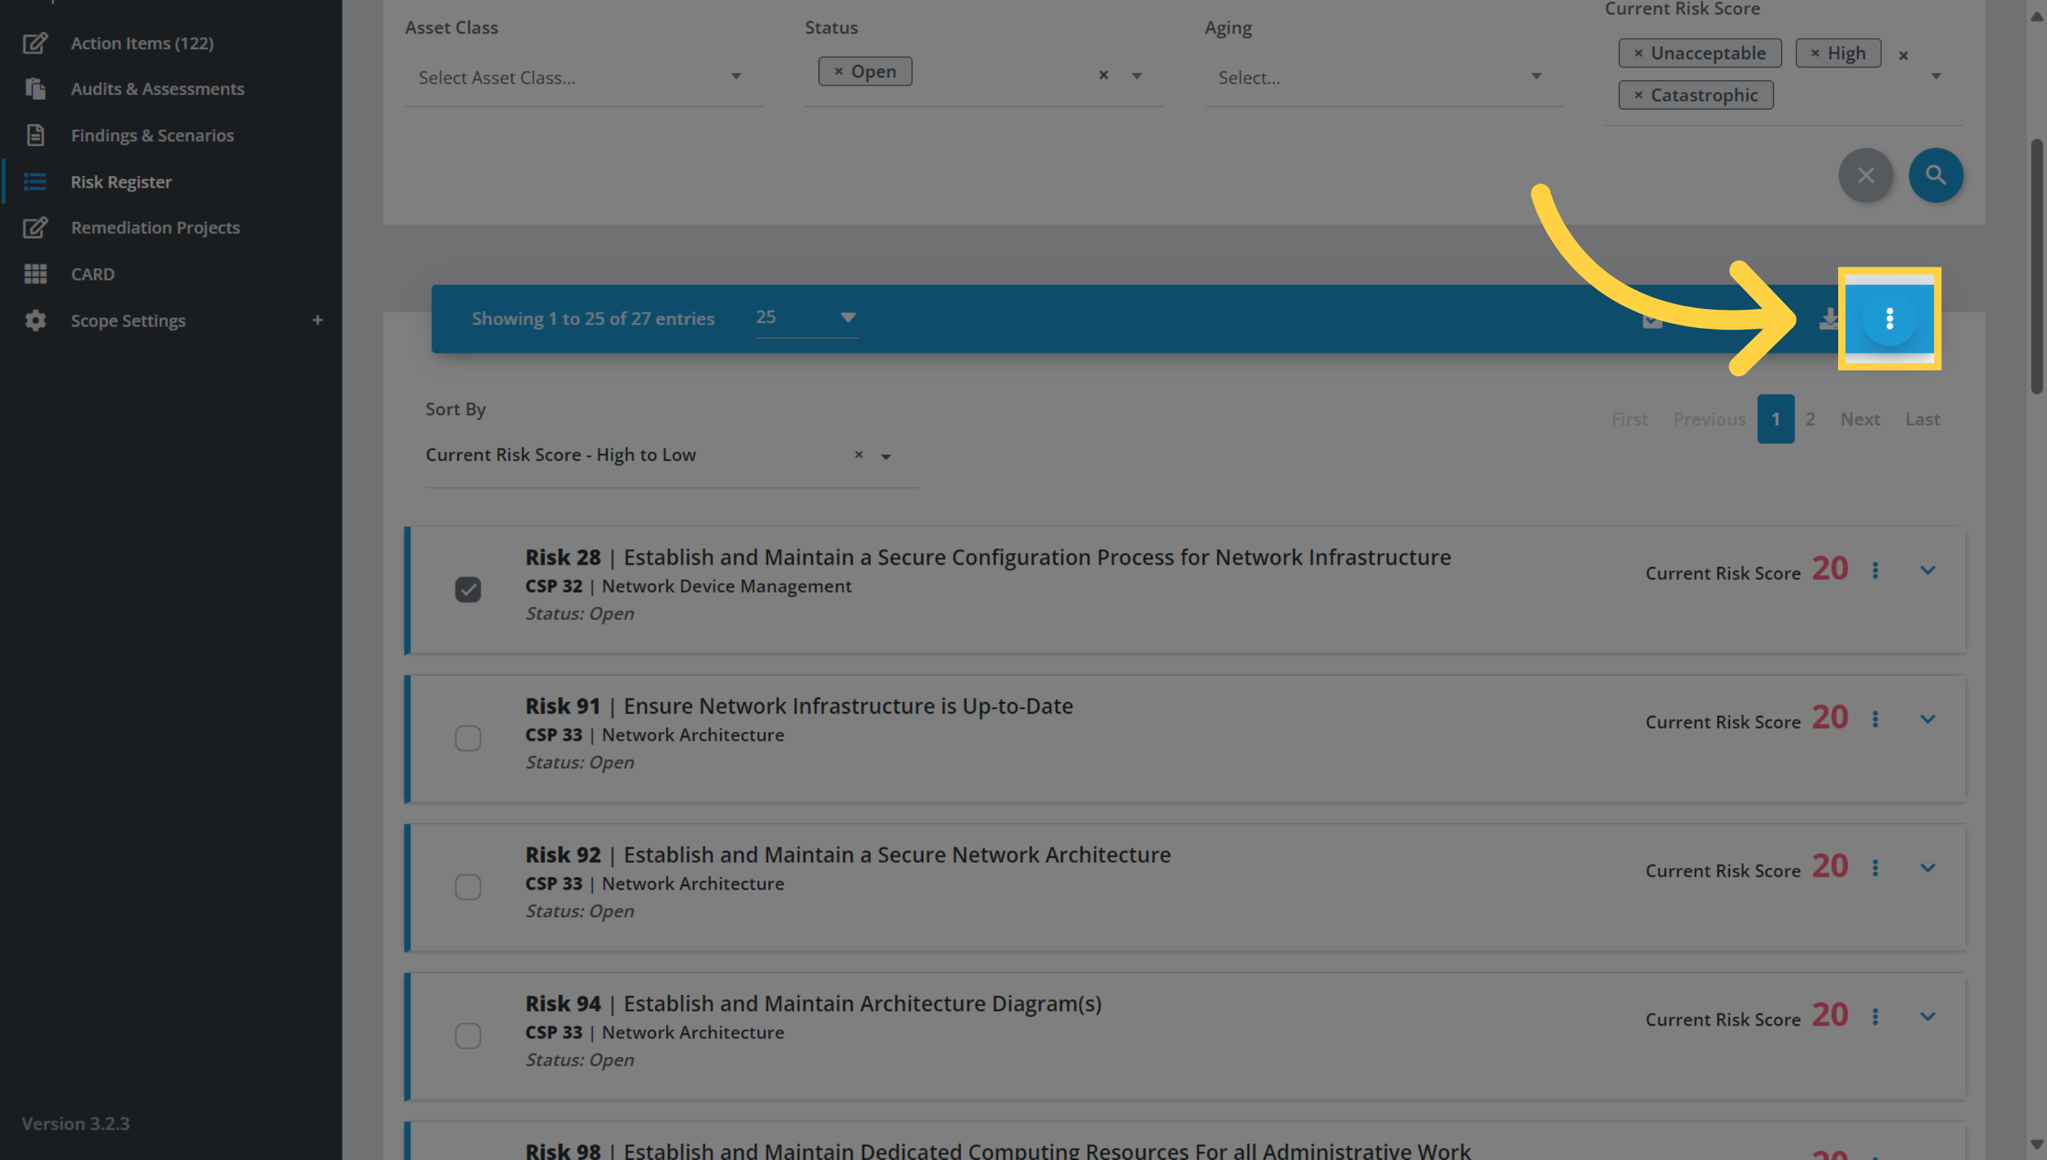Open the Sort By dropdown arrow
This screenshot has height=1160, width=2047.
click(x=886, y=457)
